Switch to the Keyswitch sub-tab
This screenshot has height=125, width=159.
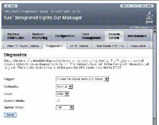coord(138,46)
